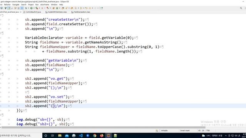Click the Last Edit Location icon

click(x=86, y=8)
